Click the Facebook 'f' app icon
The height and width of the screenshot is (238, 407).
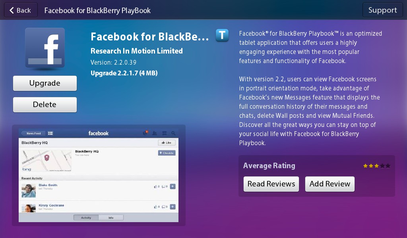tap(45, 47)
